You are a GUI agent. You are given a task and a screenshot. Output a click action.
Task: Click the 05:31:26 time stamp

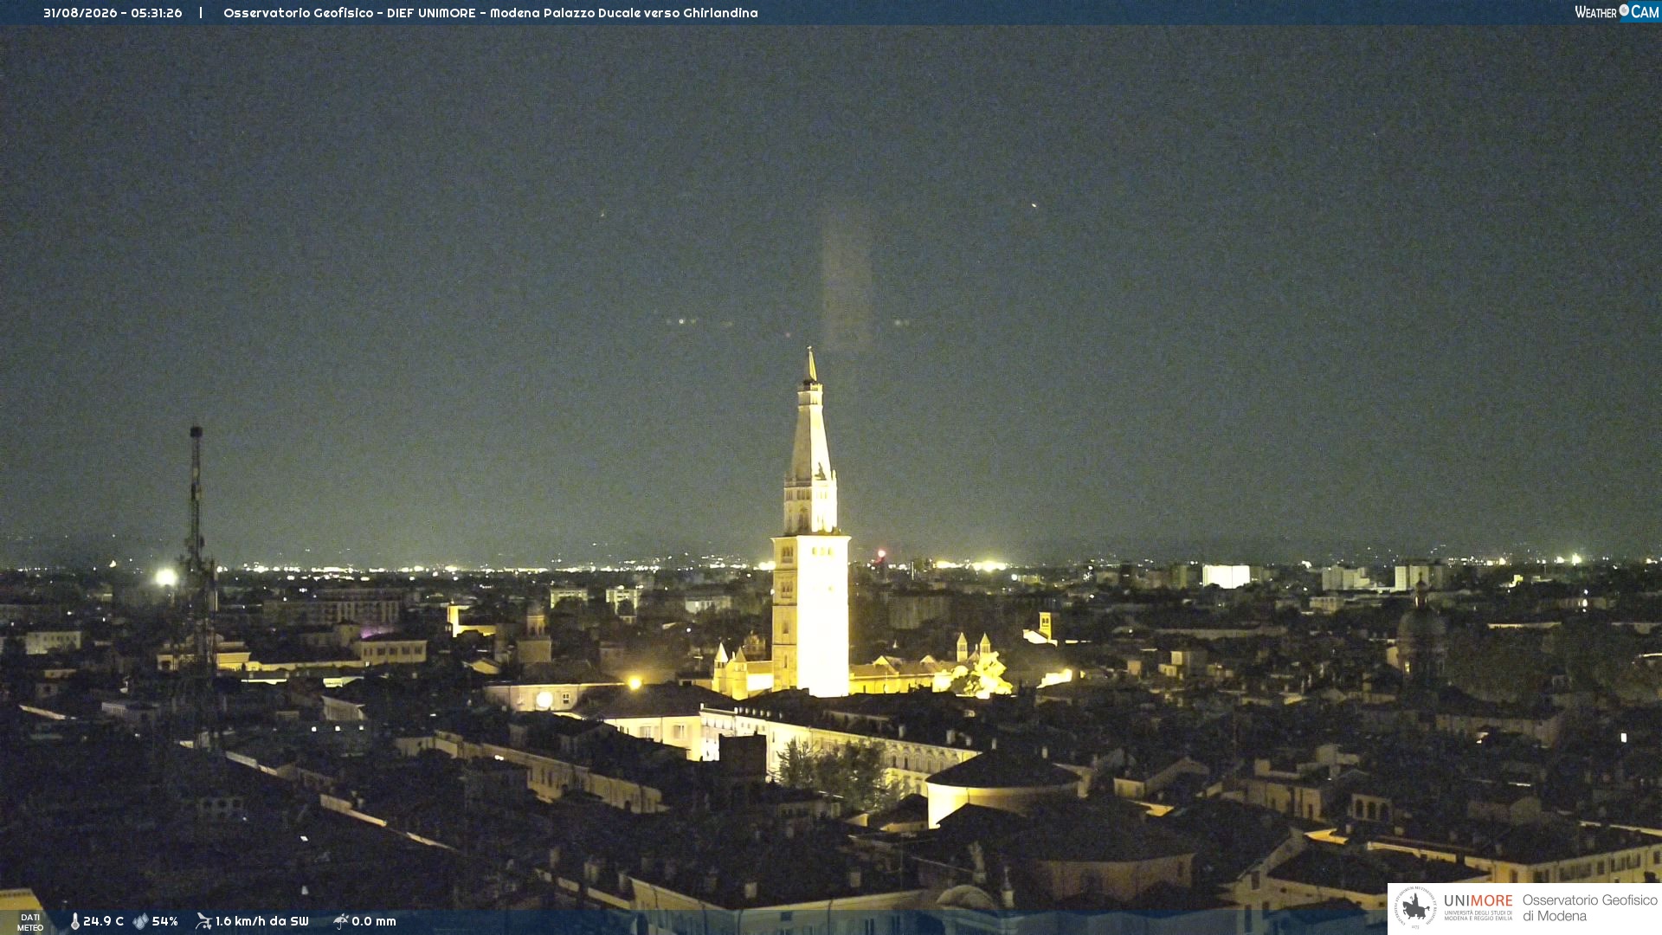point(157,13)
